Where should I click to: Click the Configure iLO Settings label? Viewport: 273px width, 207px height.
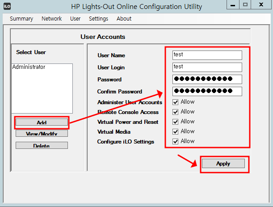tap(126, 142)
